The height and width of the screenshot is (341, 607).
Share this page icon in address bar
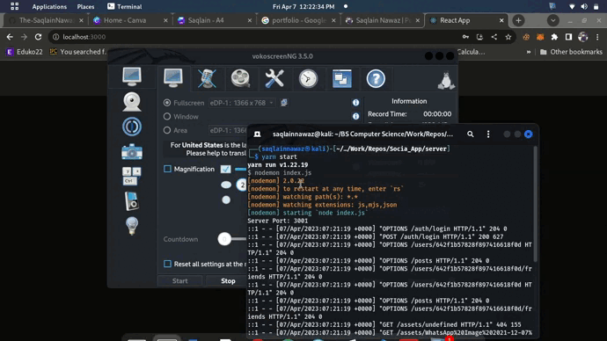[x=494, y=37]
